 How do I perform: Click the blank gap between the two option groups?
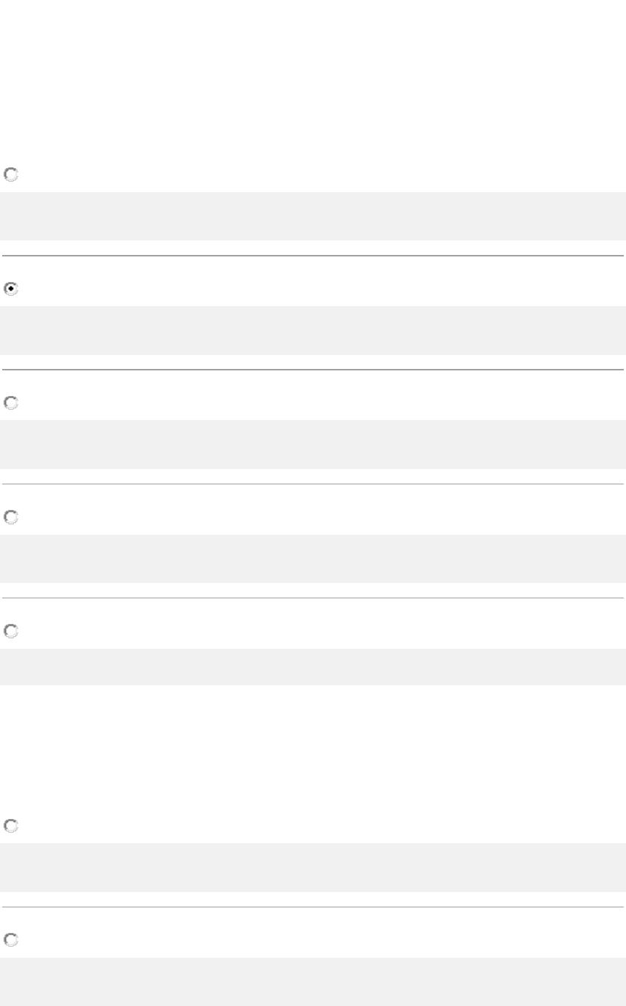313,745
